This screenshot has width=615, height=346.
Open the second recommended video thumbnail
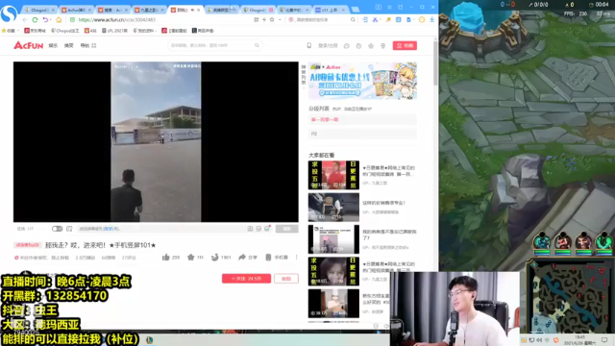coord(333,208)
